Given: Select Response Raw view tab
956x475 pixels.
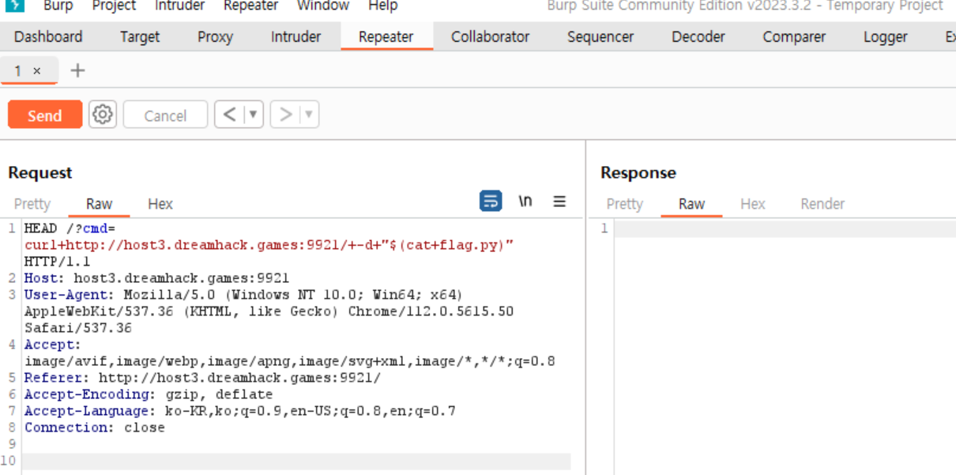Looking at the screenshot, I should [x=691, y=204].
